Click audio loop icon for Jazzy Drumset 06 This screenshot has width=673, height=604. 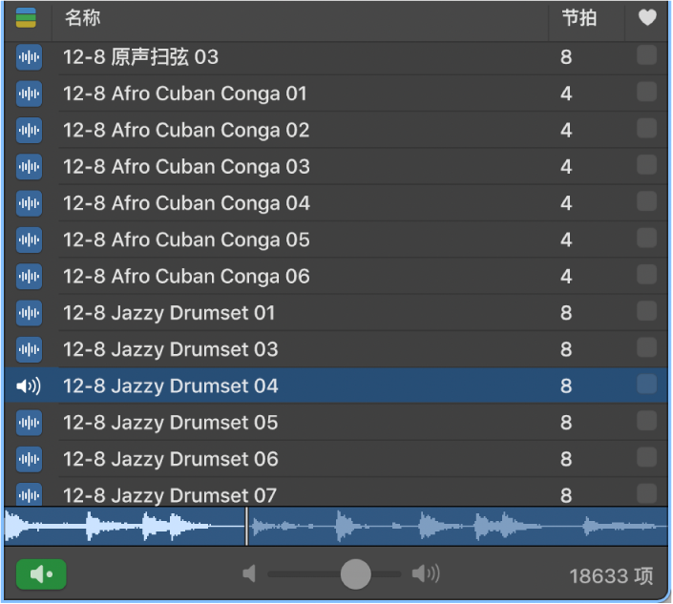pyautogui.click(x=29, y=459)
